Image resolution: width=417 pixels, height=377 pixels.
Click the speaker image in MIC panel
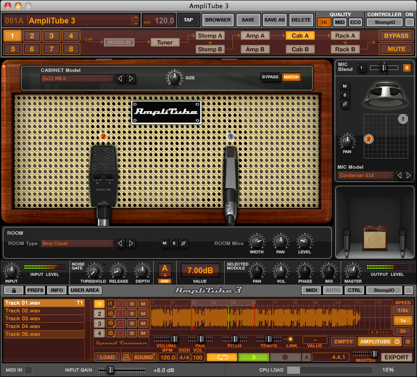[386, 95]
